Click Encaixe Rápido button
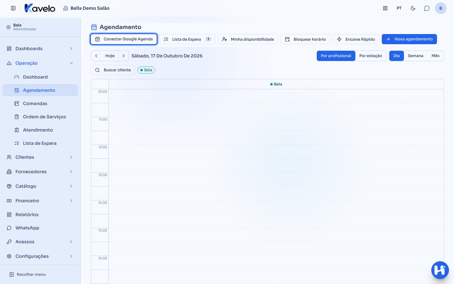Image resolution: width=454 pixels, height=284 pixels. pyautogui.click(x=356, y=39)
